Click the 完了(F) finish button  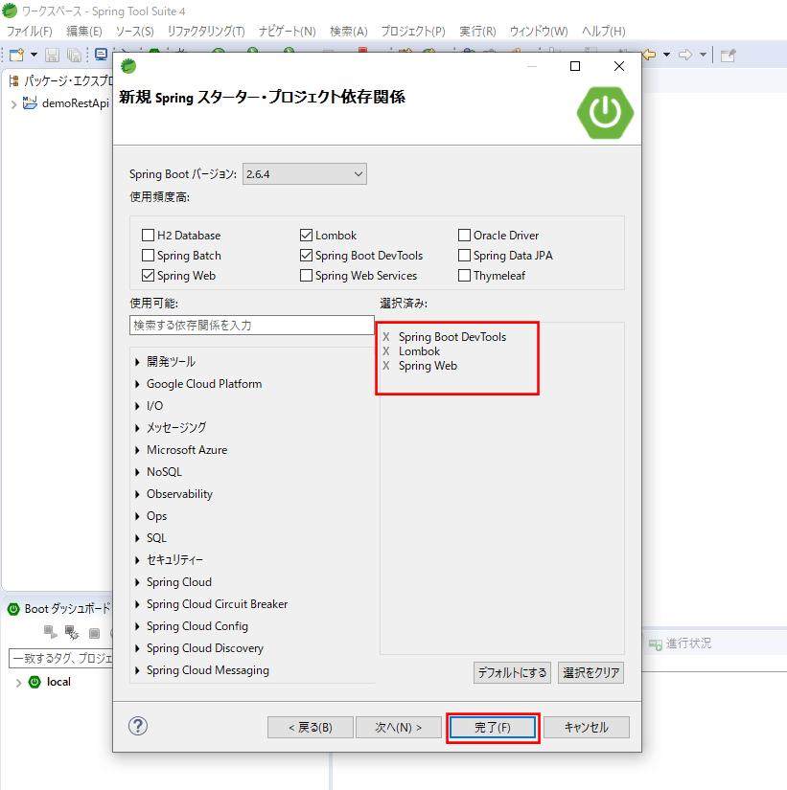[x=493, y=728]
